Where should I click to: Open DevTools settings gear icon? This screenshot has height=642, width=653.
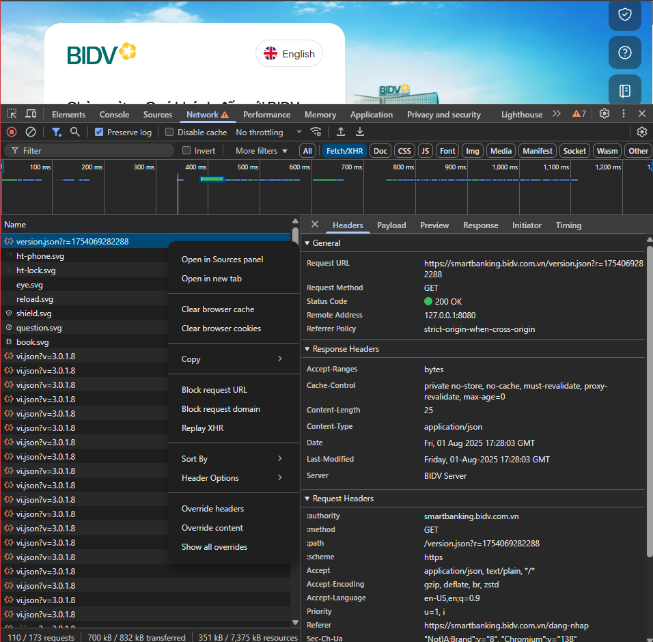point(605,114)
